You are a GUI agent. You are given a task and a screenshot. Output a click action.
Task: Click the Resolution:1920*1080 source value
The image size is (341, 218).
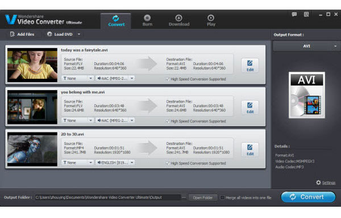click(x=112, y=152)
